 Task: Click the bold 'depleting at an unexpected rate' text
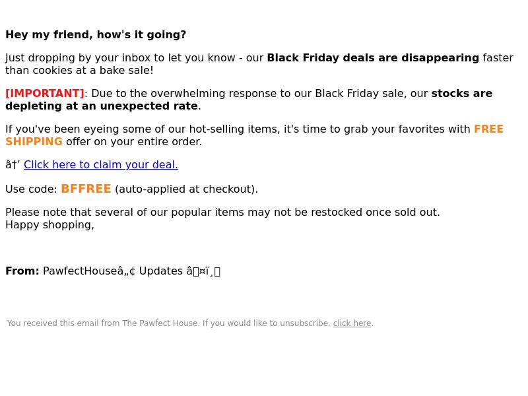pos(102,106)
